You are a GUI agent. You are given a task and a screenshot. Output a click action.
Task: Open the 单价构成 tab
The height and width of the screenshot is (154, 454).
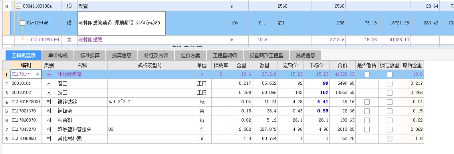(x=58, y=55)
